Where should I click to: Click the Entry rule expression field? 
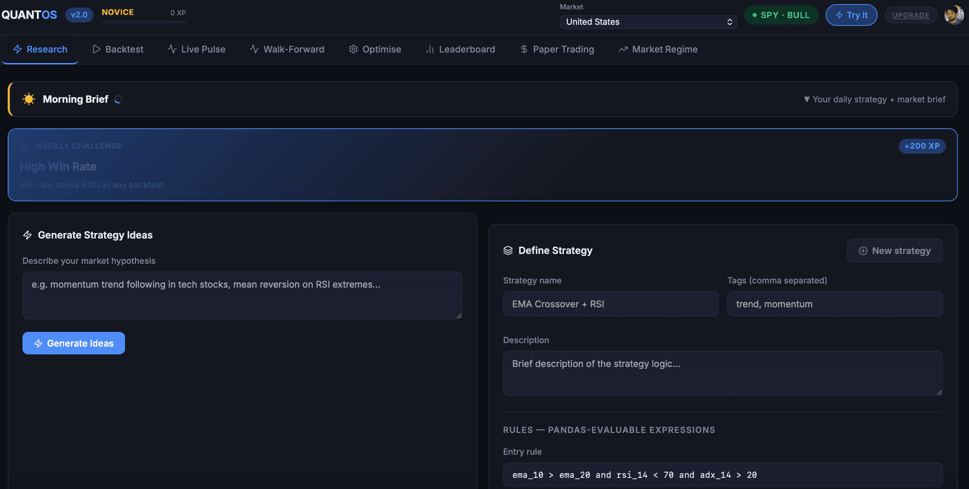pos(723,475)
